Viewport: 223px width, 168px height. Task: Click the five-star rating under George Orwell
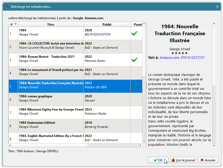pyautogui.click(x=179, y=53)
